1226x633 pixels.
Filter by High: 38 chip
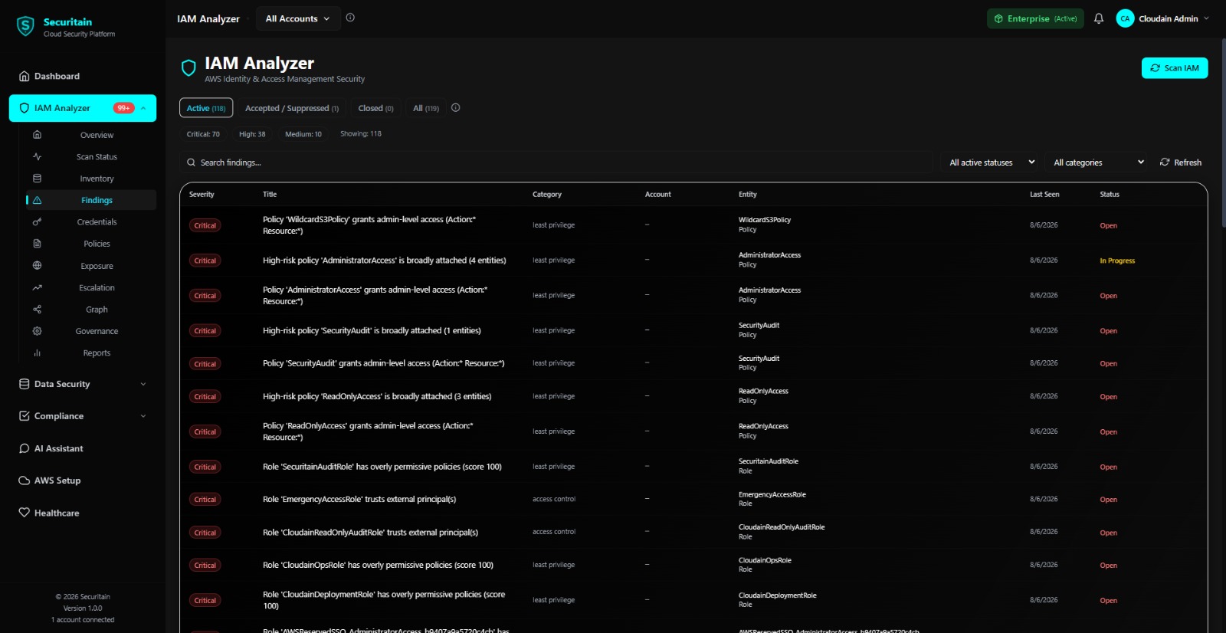252,134
